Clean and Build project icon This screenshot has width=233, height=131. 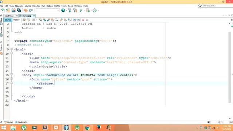click(75, 11)
